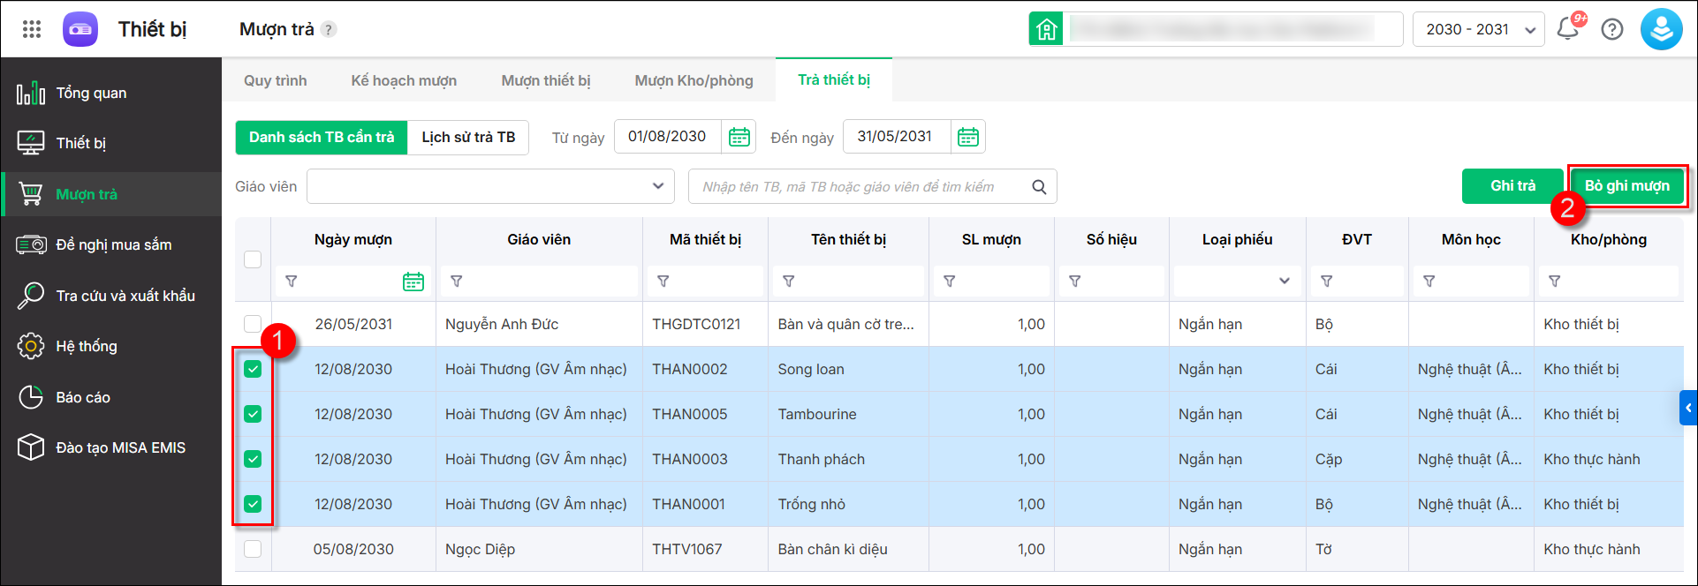
Task: Click filter icon under Môn học
Action: (1429, 282)
